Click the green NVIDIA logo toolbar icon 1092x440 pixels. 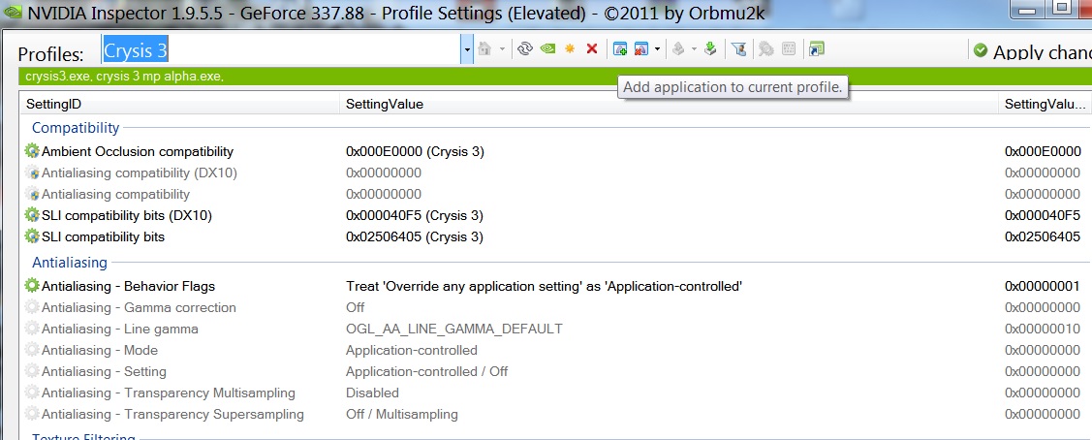(x=547, y=49)
